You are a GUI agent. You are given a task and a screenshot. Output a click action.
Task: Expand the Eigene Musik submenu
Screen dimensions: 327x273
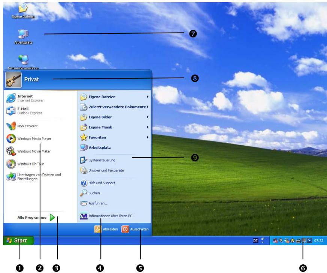(114, 127)
